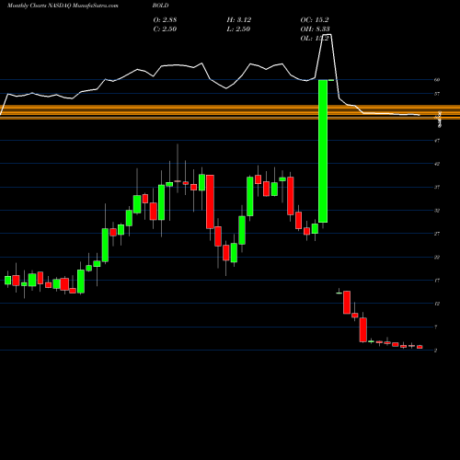The height and width of the screenshot is (460, 460).
Task: Click the price axis label 42
Action: point(437,164)
